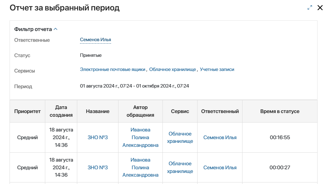Screen dimensions: 324x184
Task: Open ЗНО №3 in the first table row
Action: point(98,137)
